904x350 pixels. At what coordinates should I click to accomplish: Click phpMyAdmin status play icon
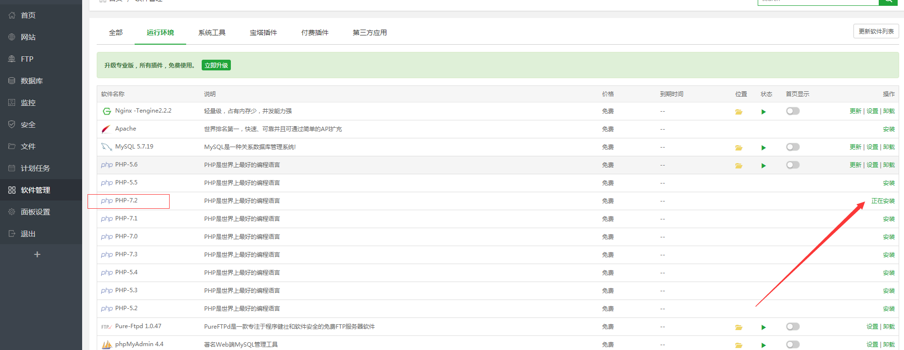point(764,345)
